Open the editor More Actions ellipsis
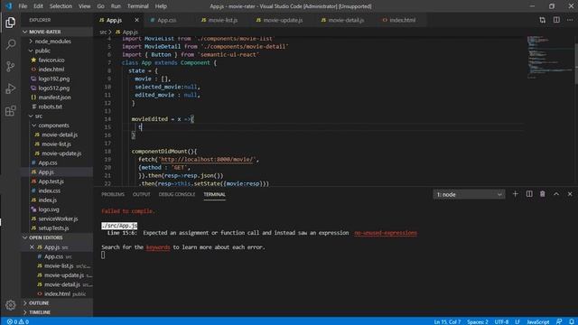 pos(570,20)
